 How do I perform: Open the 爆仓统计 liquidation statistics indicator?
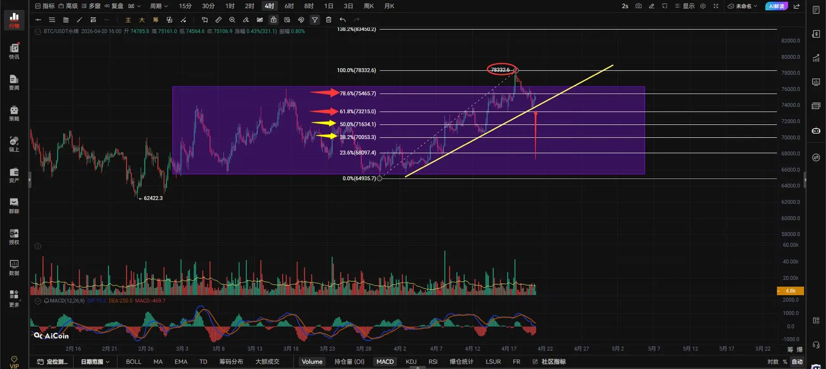461,362
